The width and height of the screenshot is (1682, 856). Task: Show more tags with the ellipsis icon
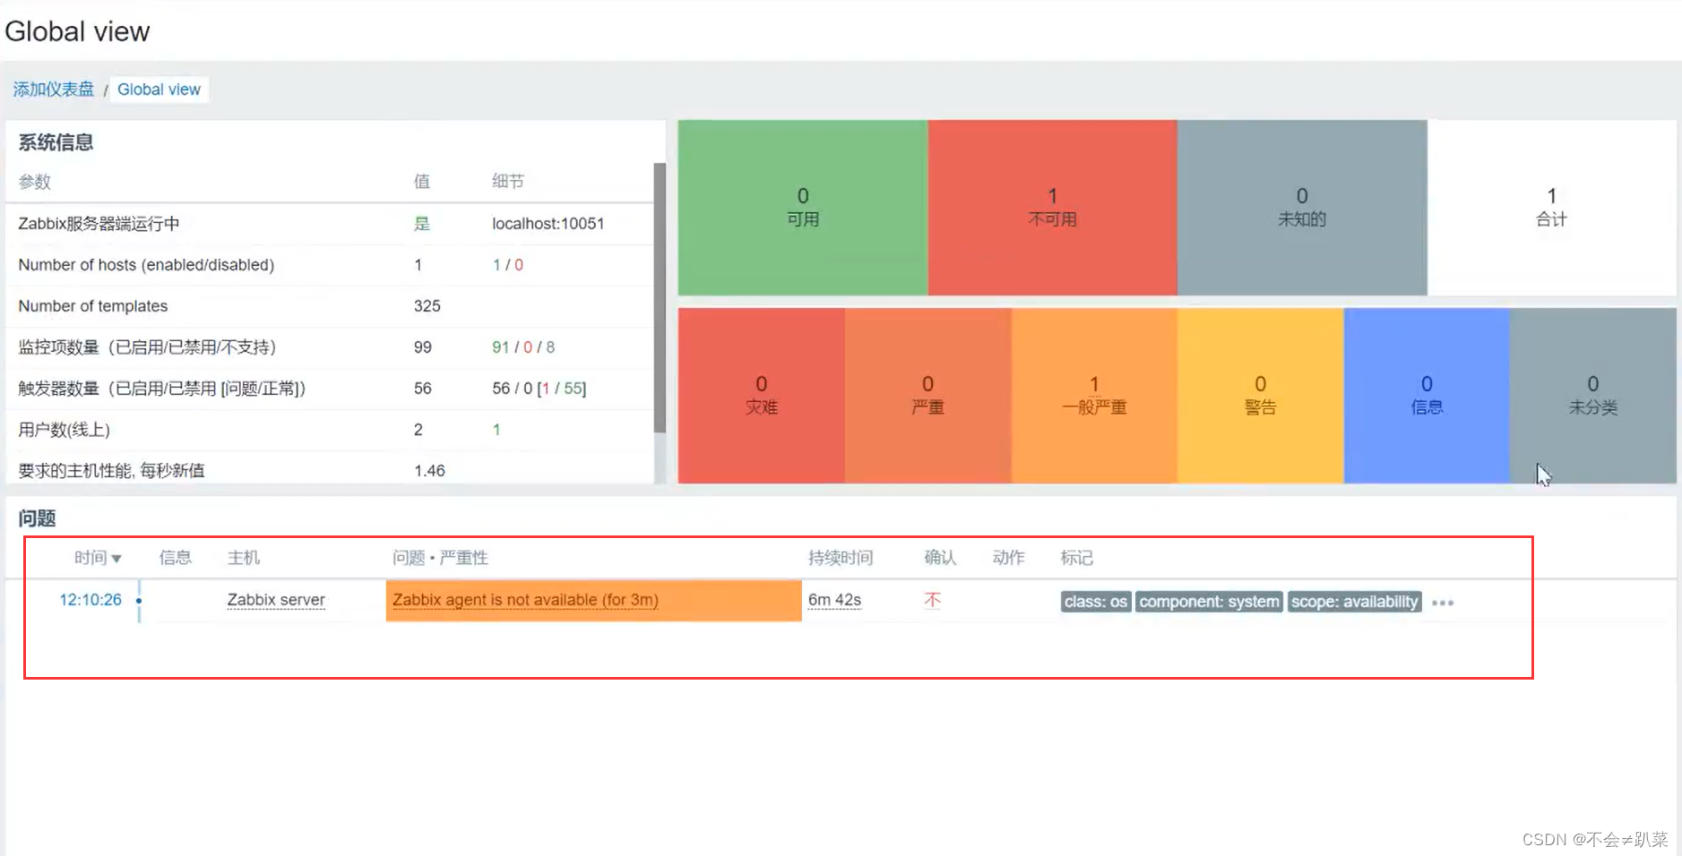(x=1443, y=603)
